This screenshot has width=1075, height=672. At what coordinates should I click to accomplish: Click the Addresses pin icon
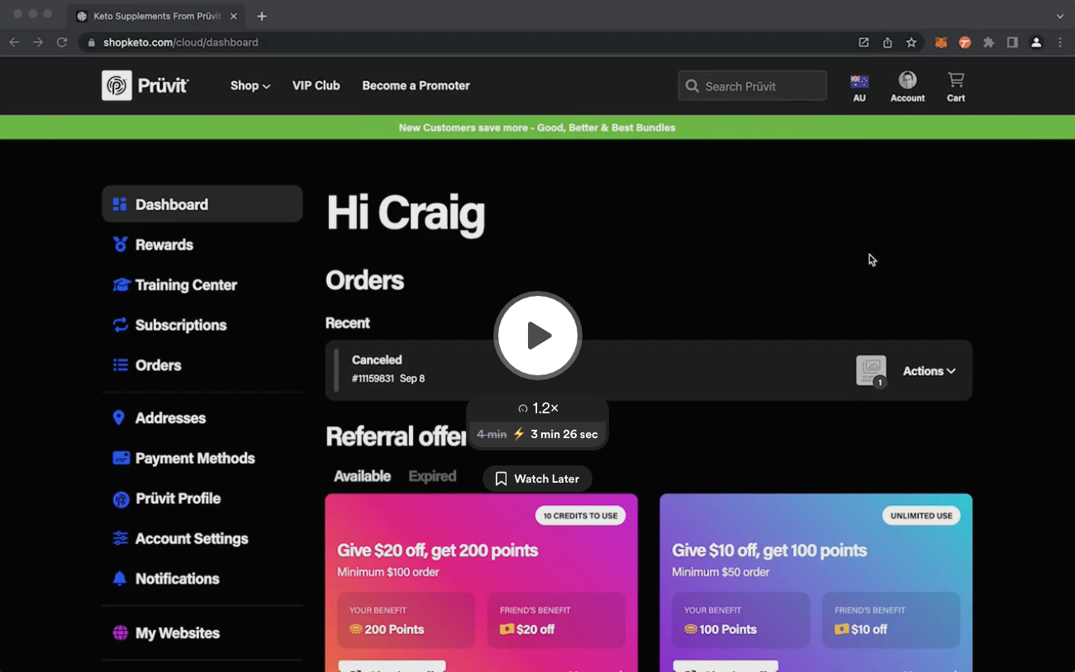tap(119, 418)
